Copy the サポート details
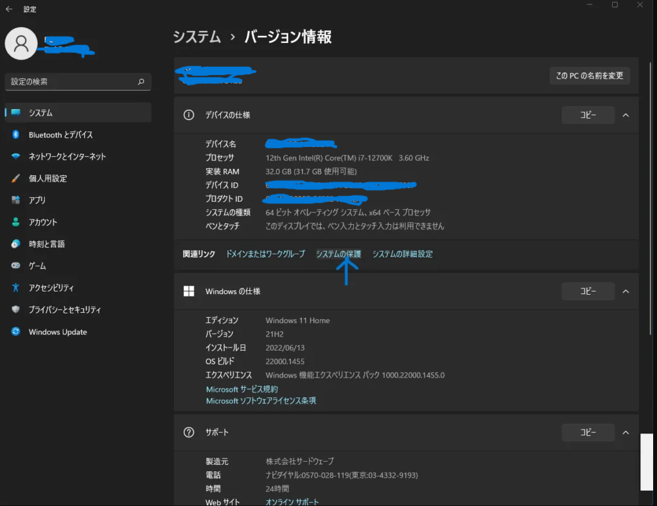Image resolution: width=657 pixels, height=506 pixels. [x=588, y=433]
